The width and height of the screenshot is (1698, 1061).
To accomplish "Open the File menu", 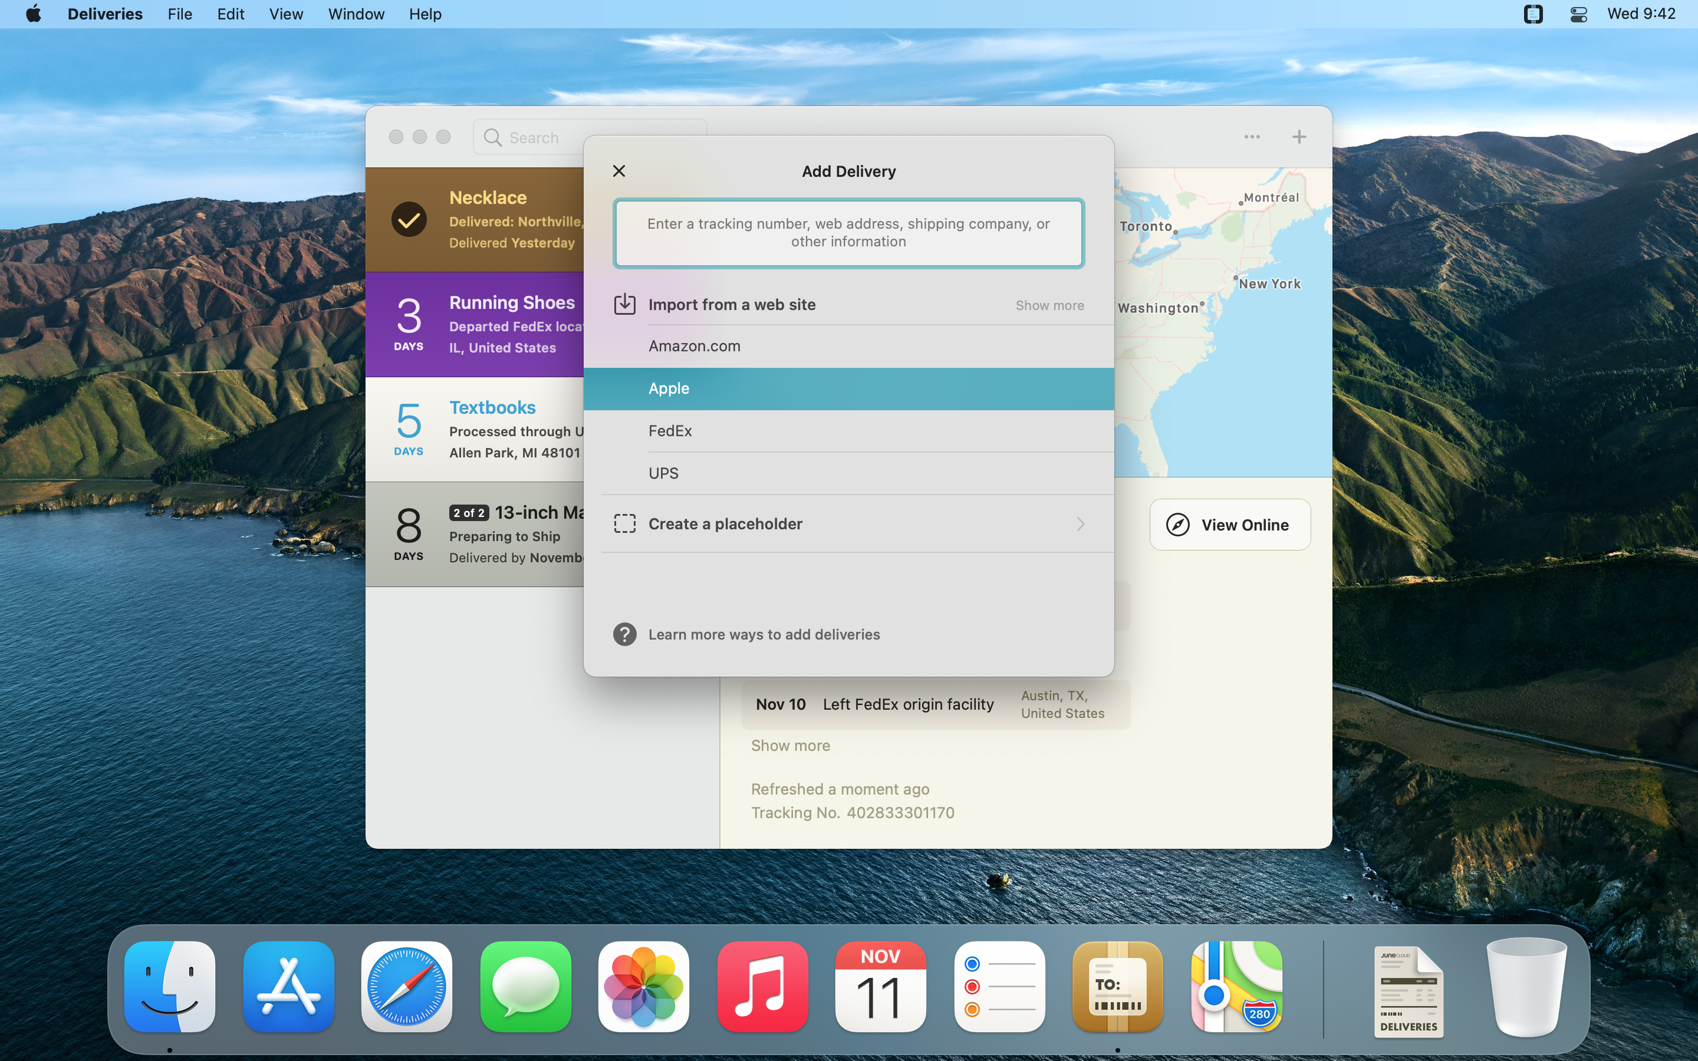I will point(180,14).
